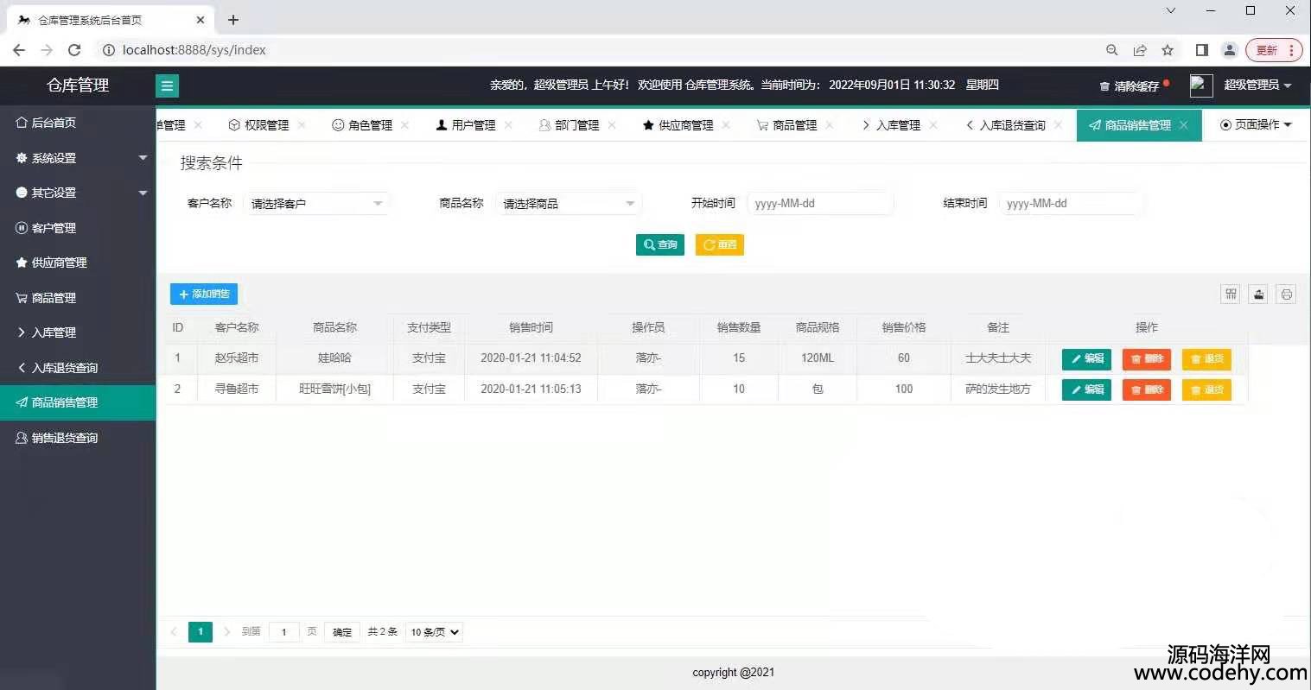Click the browser address bar URL
The width and height of the screenshot is (1311, 690).
point(194,50)
